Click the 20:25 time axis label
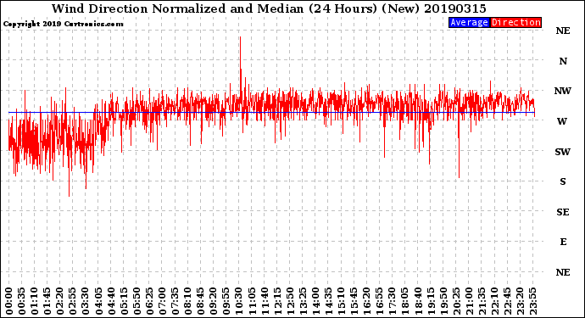The image size is (585, 318). (456, 301)
